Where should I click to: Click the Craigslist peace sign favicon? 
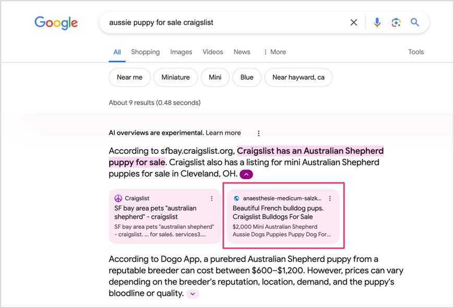coord(118,198)
